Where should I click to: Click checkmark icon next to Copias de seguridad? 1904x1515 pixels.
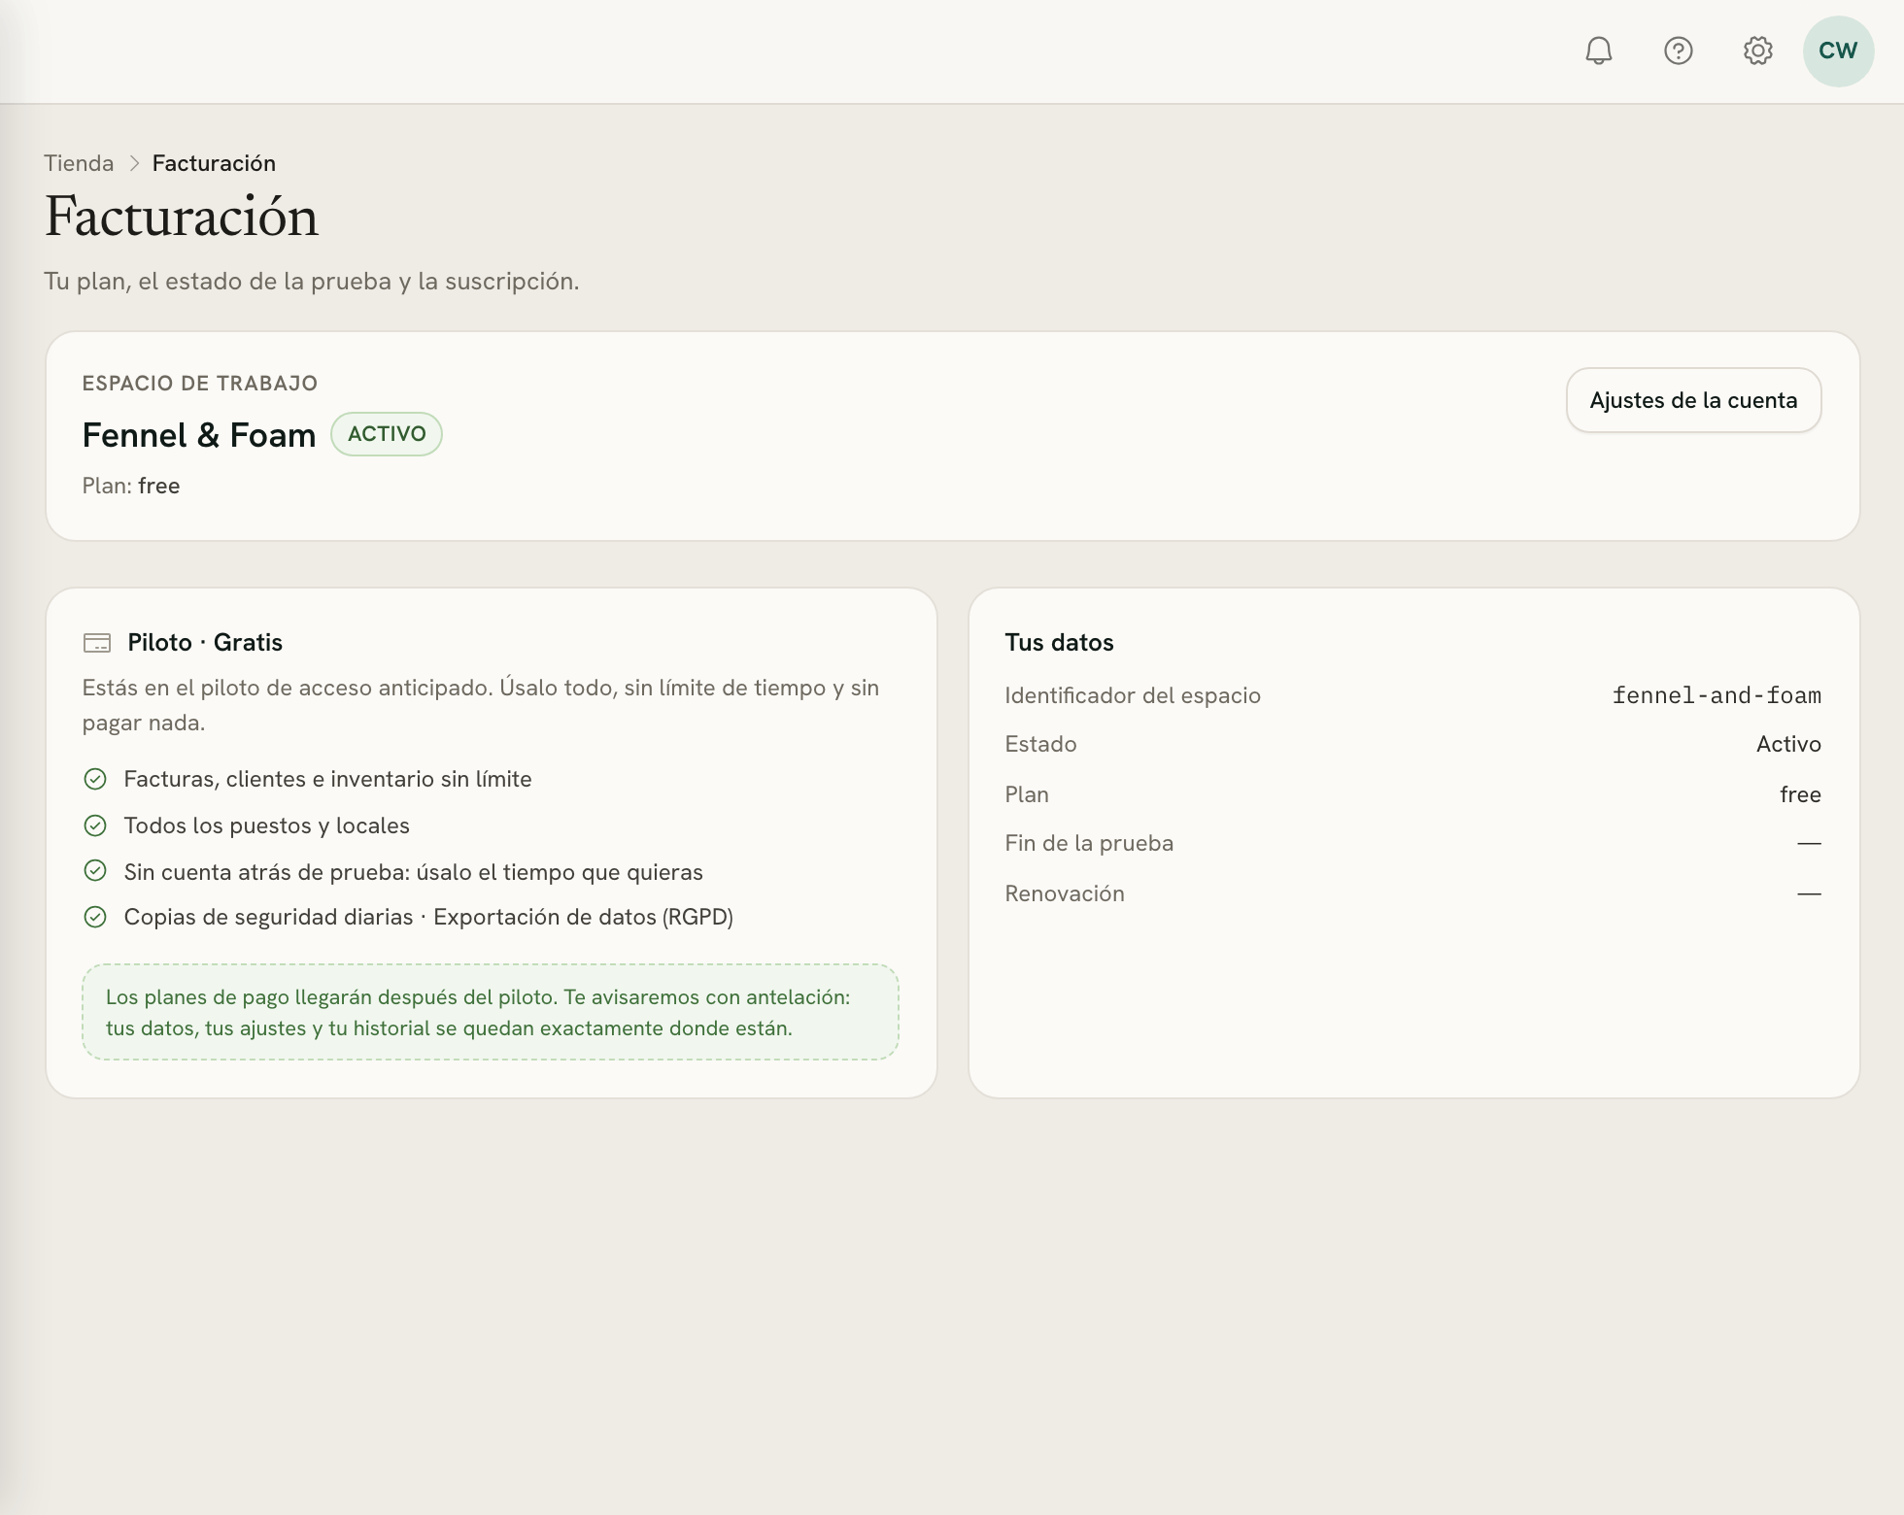point(95,917)
